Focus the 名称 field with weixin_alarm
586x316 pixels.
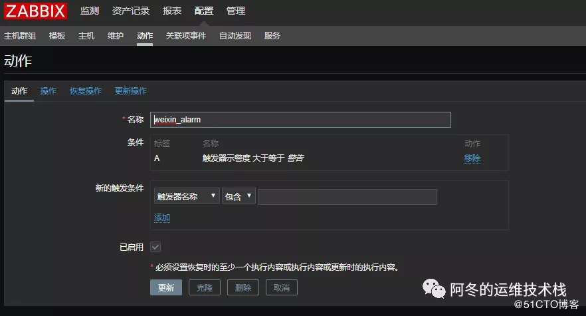pos(300,120)
